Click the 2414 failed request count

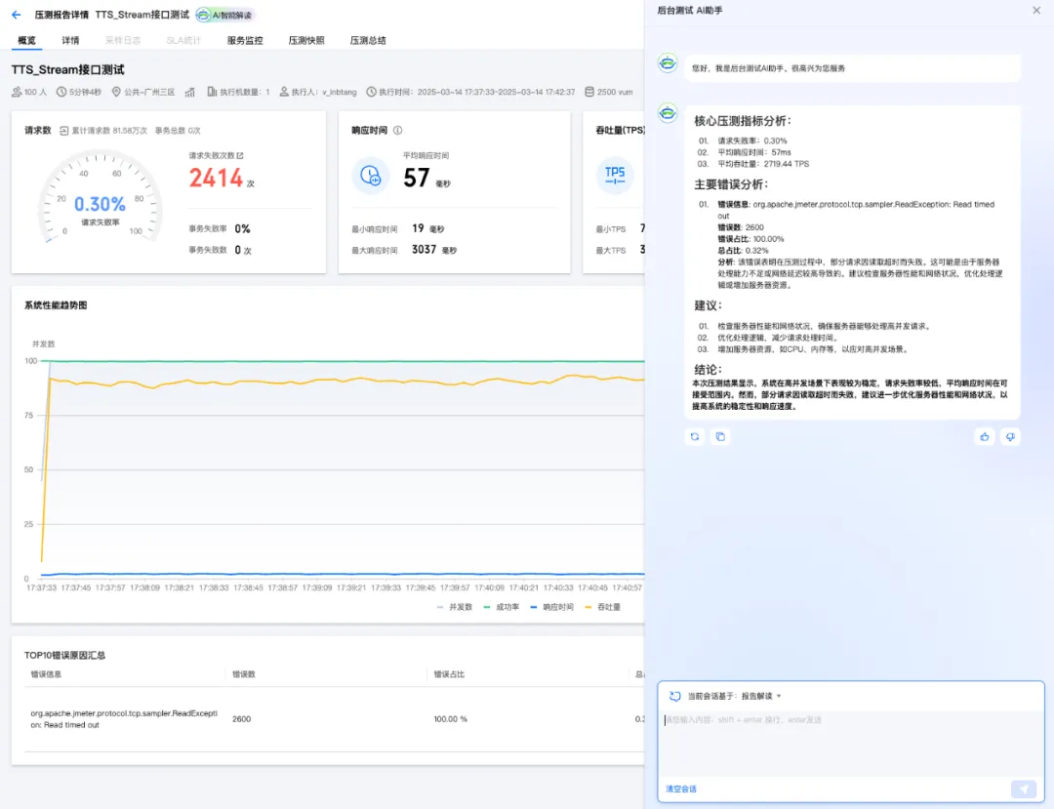pos(216,178)
